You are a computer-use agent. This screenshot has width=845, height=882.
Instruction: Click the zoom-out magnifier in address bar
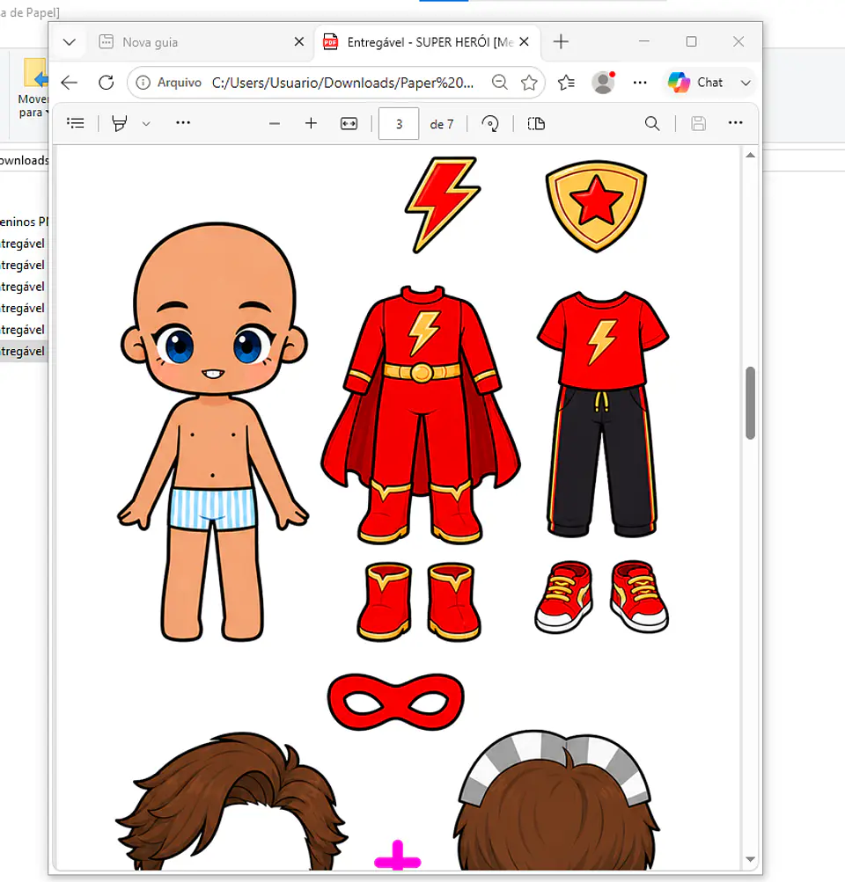point(499,83)
